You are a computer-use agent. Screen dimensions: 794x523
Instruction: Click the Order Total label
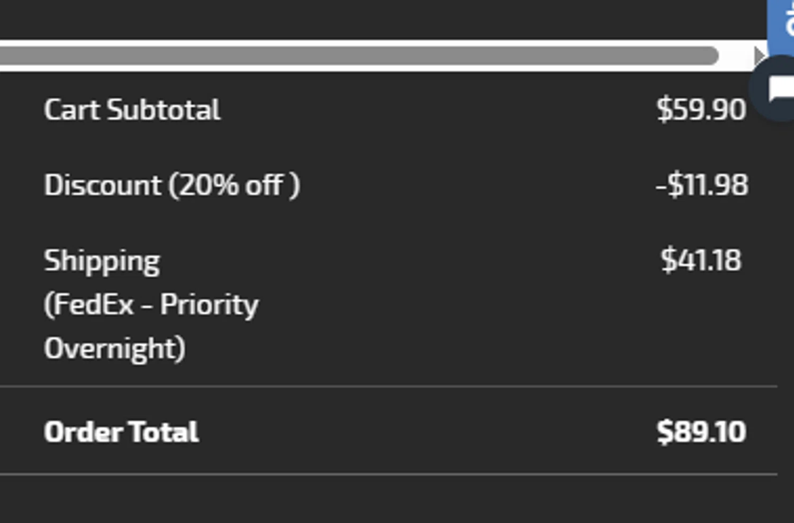click(x=121, y=432)
